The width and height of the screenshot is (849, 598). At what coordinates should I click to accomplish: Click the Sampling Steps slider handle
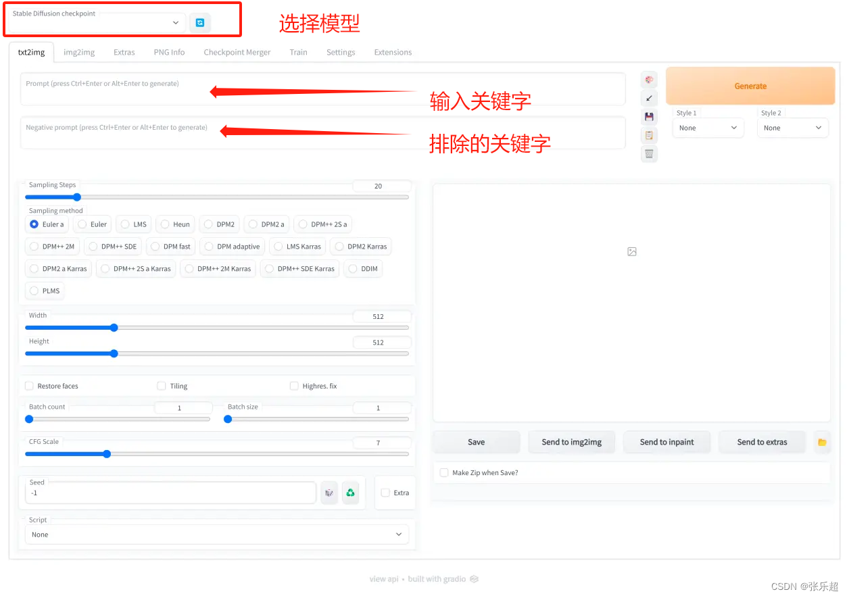[77, 197]
